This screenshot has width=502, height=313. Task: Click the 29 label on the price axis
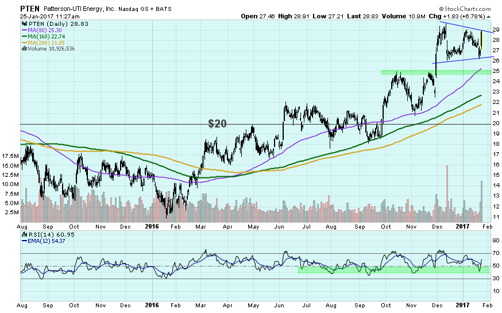click(496, 30)
